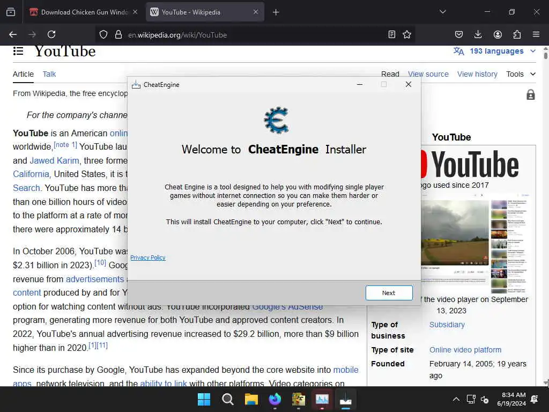Bookmark this page with the star icon
549x412 pixels.
click(x=407, y=34)
